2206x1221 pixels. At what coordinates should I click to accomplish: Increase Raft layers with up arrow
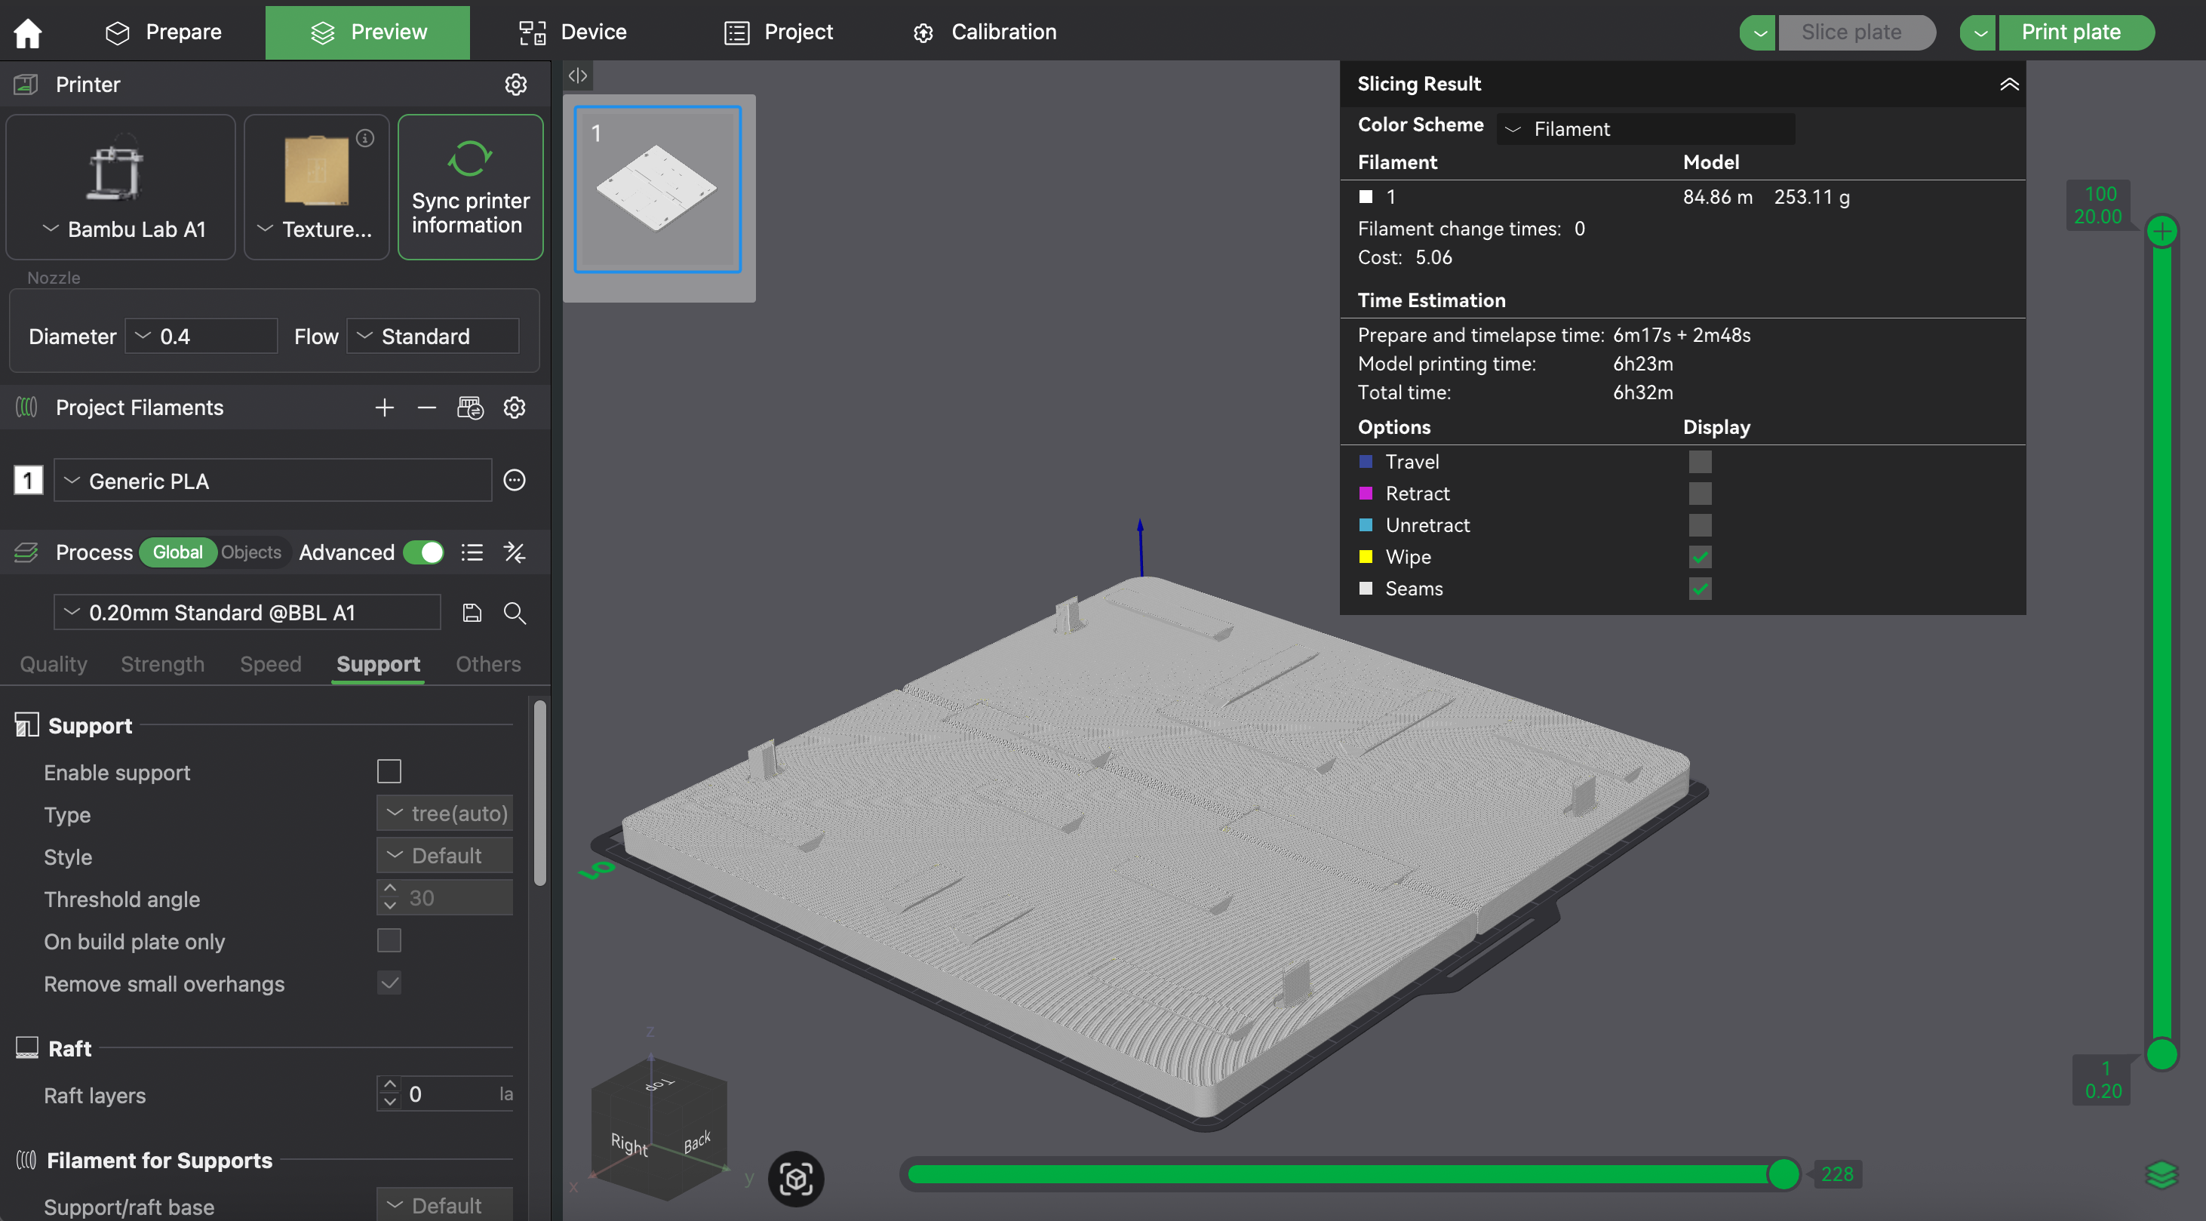click(x=389, y=1084)
